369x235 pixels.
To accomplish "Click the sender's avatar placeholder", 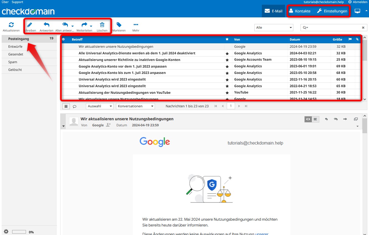I will click(74, 122).
